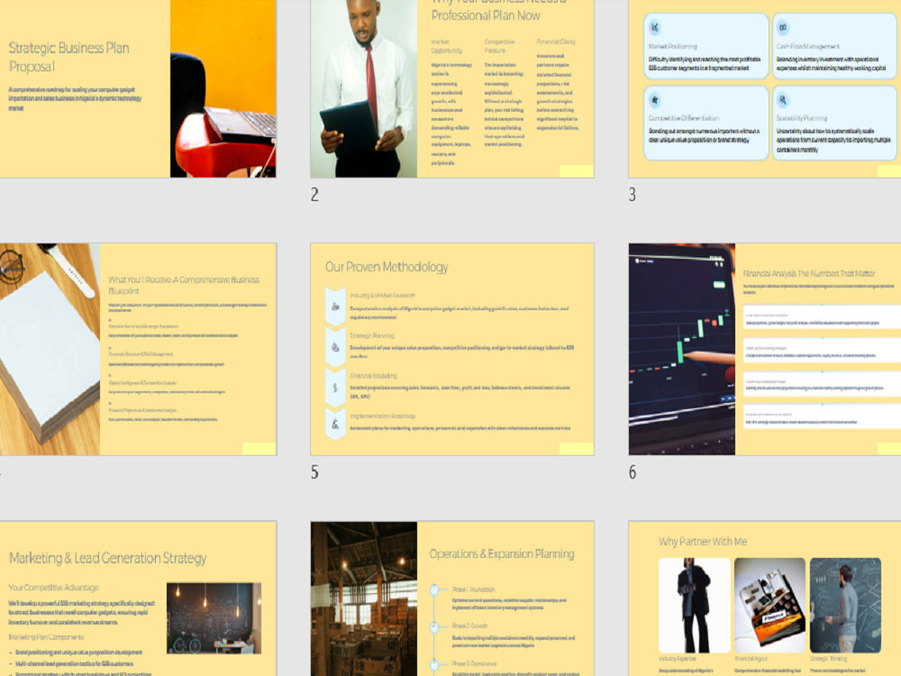Select the Strategic Business Plan Proposal slide

138,88
